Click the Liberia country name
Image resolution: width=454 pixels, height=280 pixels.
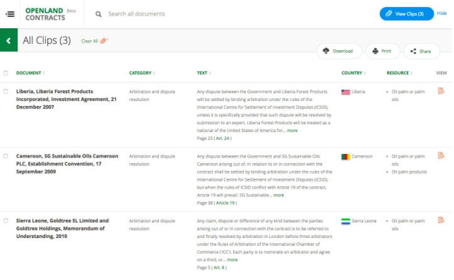point(359,92)
